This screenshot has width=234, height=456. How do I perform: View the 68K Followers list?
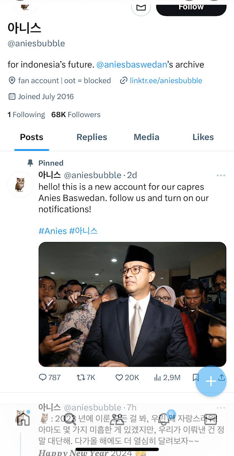pyautogui.click(x=76, y=115)
